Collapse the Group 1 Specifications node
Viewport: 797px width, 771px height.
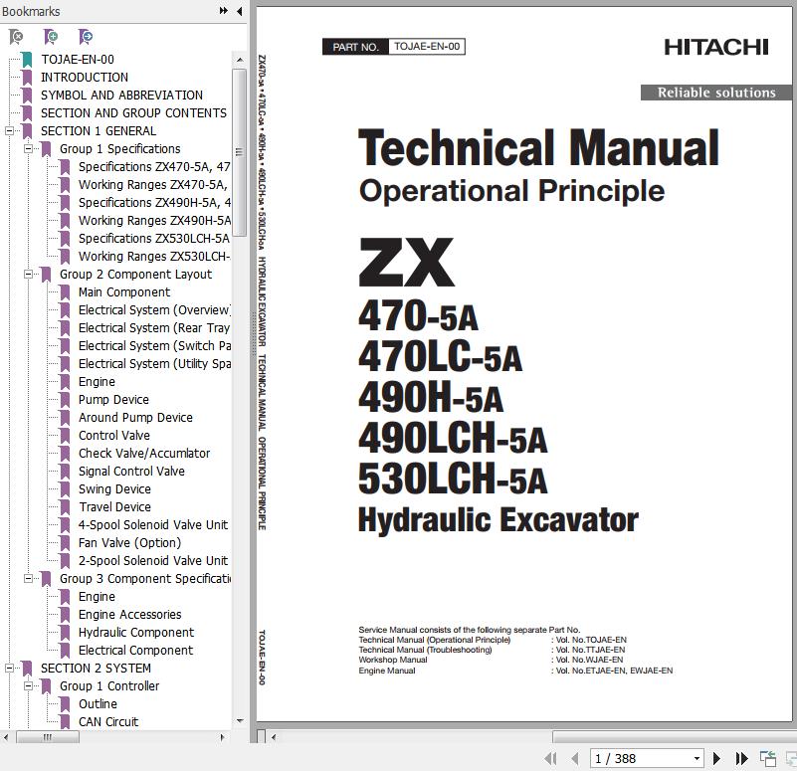coord(29,148)
